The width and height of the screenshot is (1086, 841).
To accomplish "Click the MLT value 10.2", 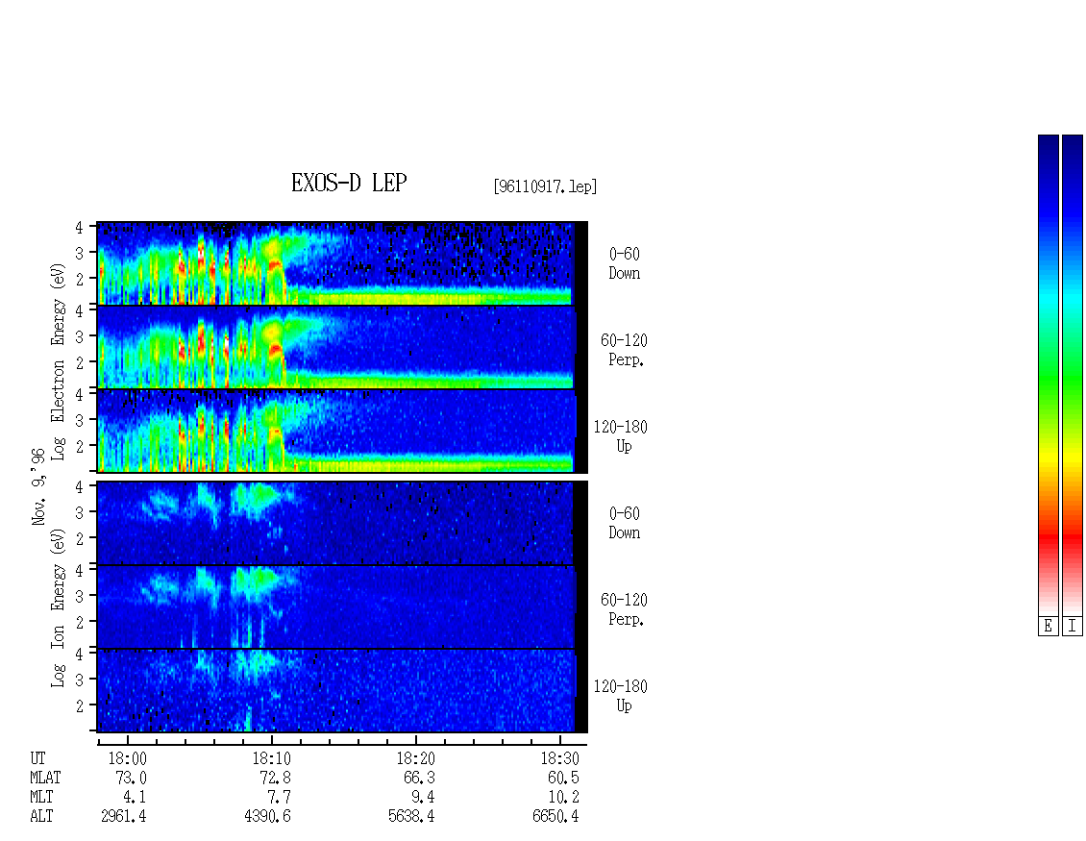I will [x=563, y=798].
